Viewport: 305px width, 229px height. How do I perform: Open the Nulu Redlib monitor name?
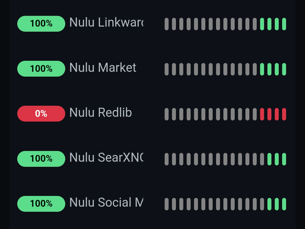click(x=101, y=113)
